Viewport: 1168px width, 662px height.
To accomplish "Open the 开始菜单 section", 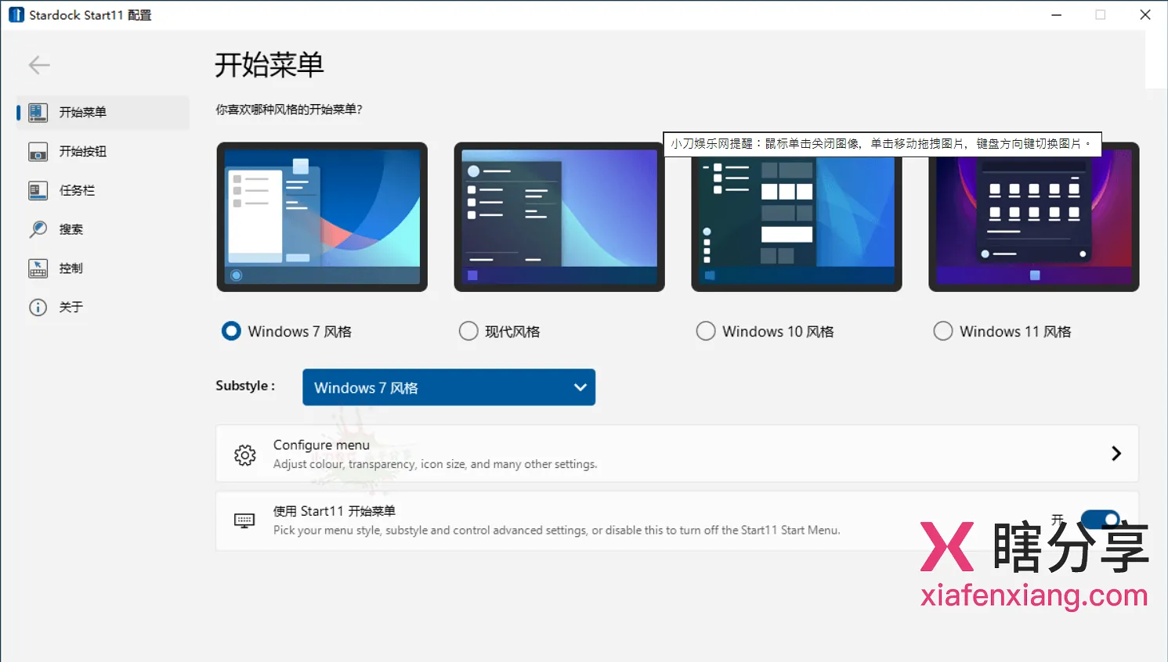I will point(103,112).
